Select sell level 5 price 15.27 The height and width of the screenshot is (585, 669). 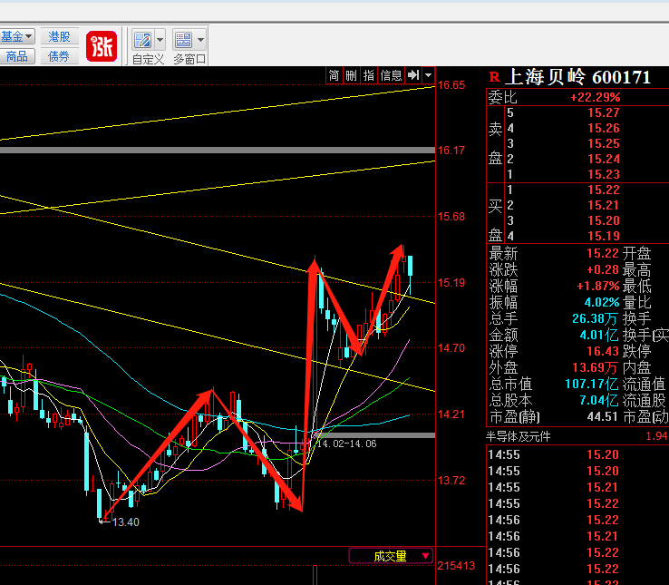click(604, 112)
